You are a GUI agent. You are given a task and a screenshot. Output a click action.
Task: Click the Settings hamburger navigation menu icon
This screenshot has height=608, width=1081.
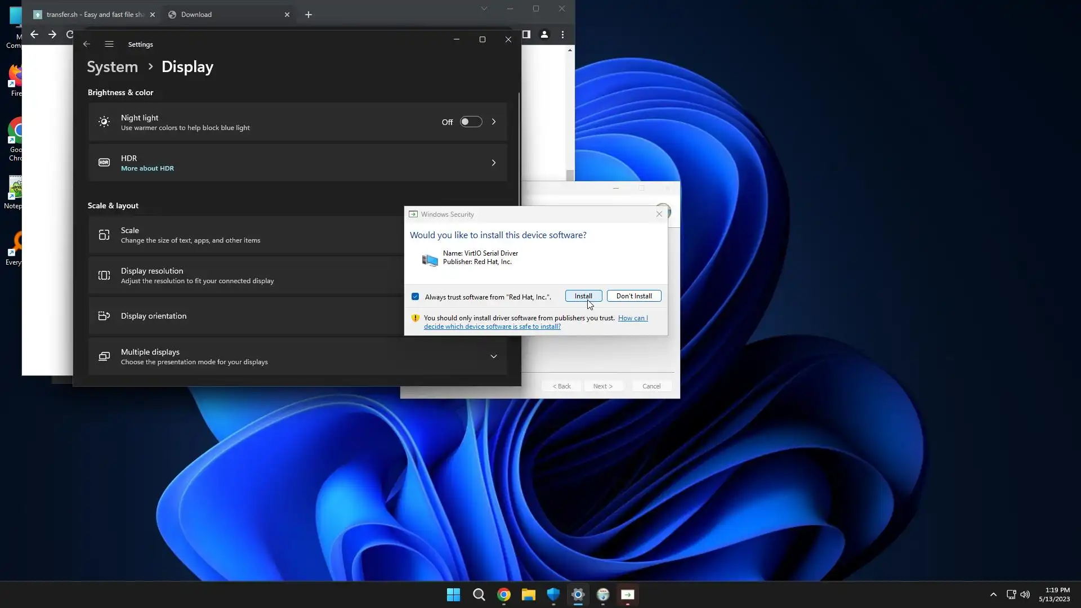[x=109, y=44]
